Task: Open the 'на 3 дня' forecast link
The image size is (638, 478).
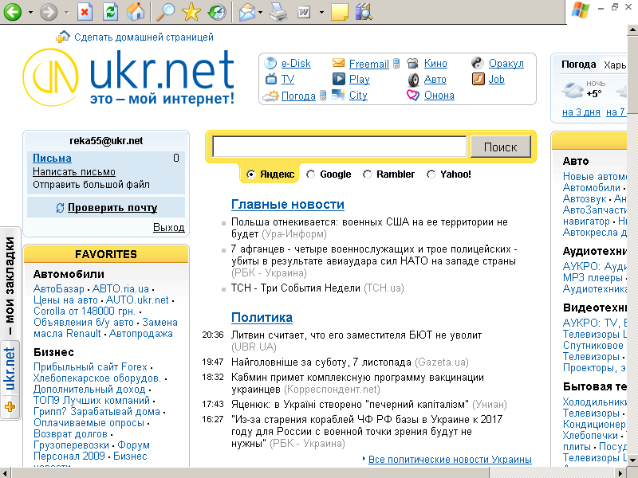Action: pyautogui.click(x=581, y=112)
